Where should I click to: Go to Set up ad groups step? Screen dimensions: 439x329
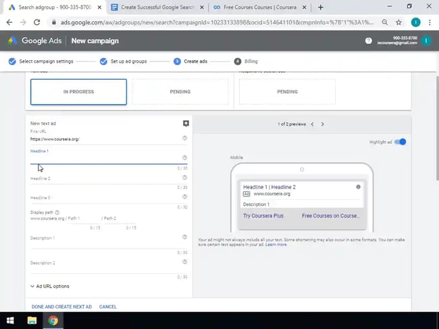click(124, 61)
